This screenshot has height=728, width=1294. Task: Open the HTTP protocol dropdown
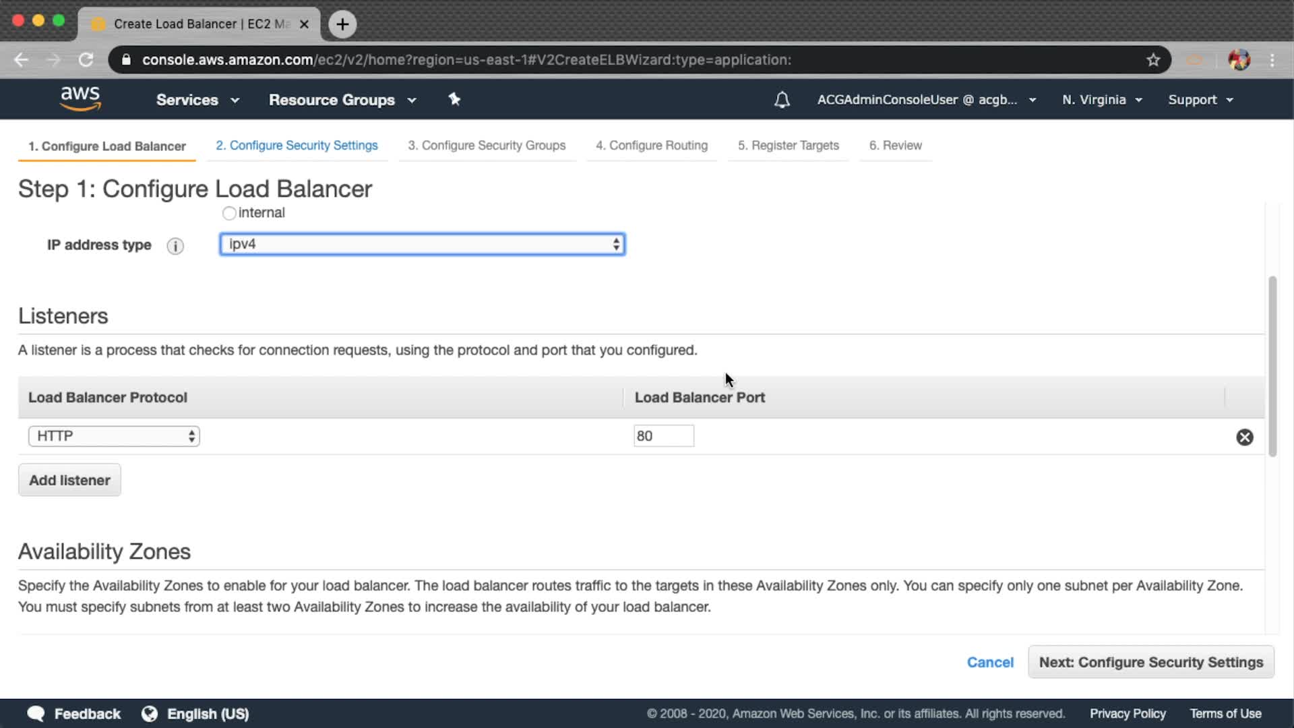coord(114,436)
